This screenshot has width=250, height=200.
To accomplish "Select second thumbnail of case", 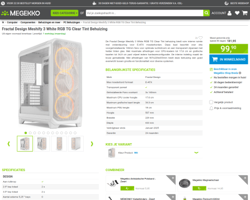I will click(x=42, y=144).
